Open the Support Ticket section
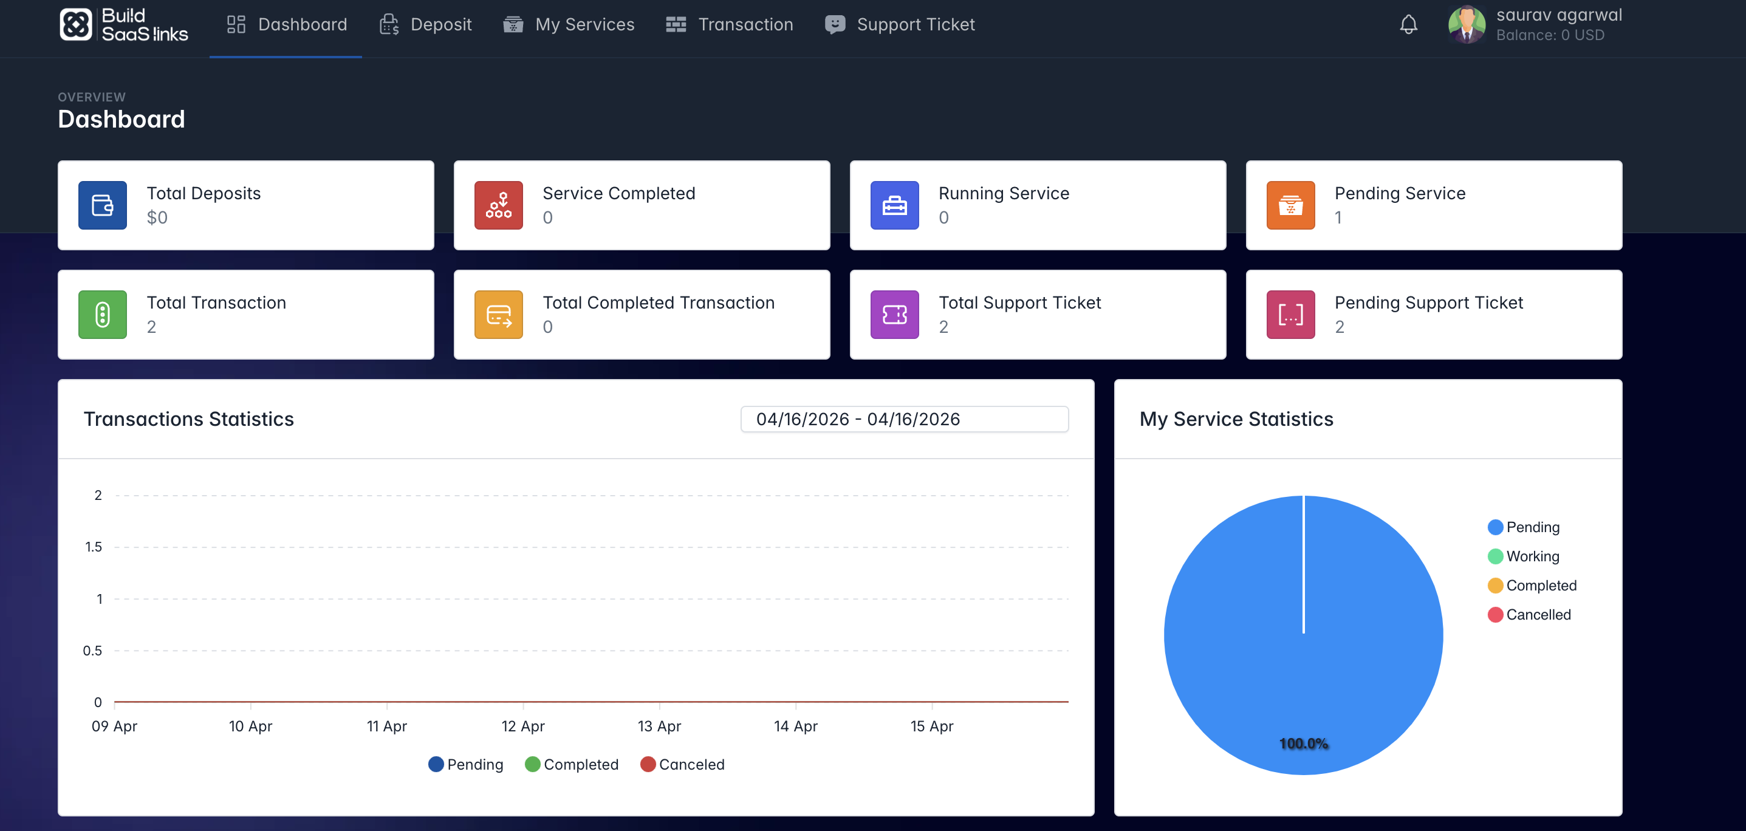The image size is (1746, 831). point(900,24)
